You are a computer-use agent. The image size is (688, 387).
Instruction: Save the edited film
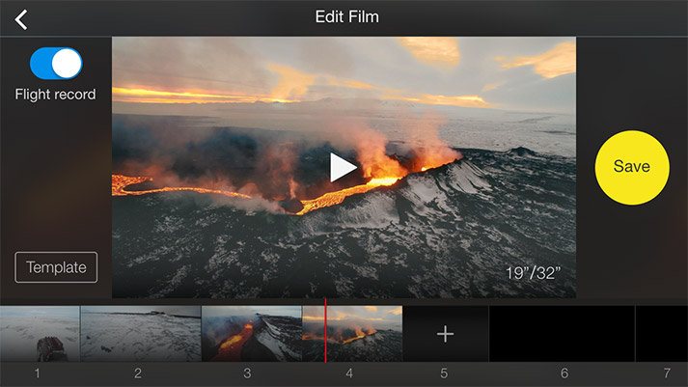pos(632,167)
